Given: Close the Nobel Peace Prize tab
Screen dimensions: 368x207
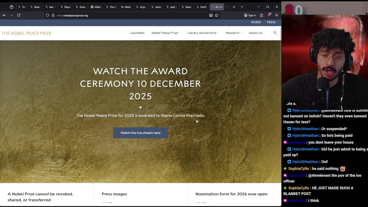Looking at the screenshot, I should tap(221, 7).
